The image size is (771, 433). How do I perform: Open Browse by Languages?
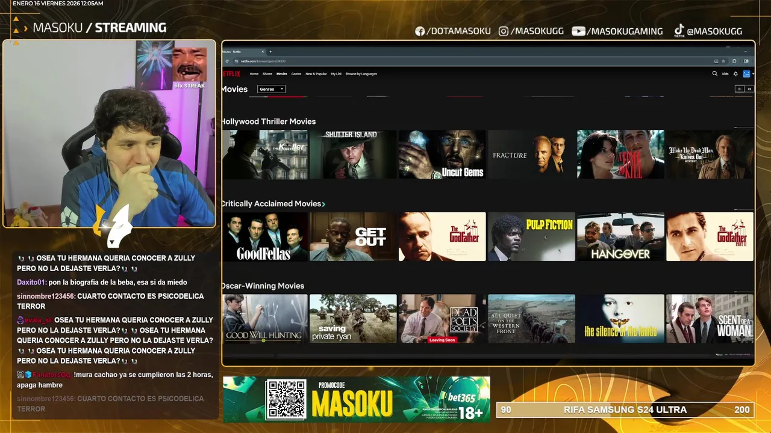[361, 74]
